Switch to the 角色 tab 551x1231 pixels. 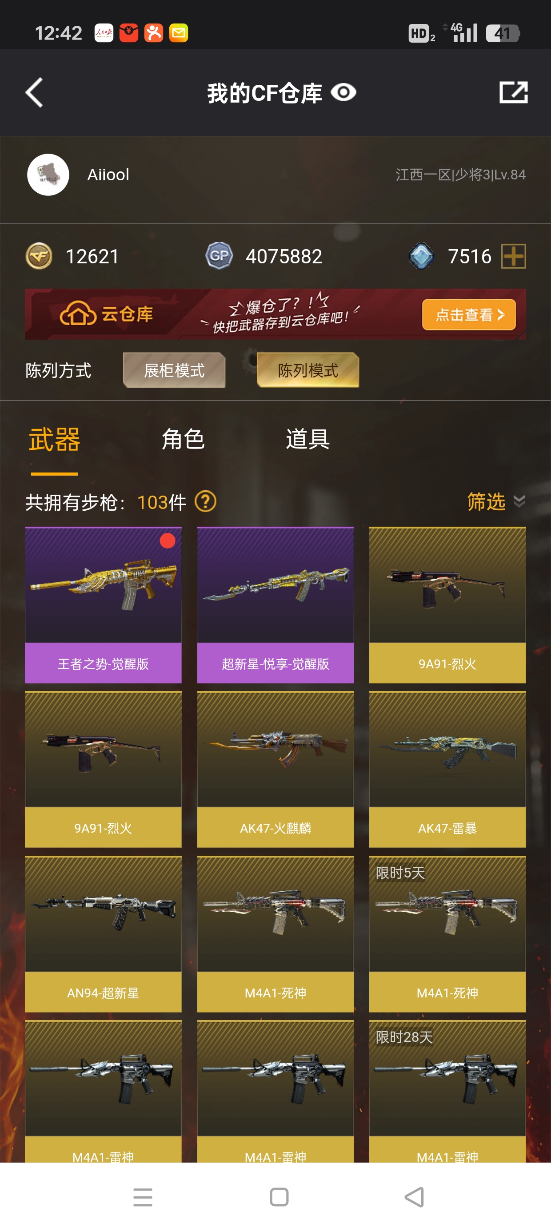[183, 439]
